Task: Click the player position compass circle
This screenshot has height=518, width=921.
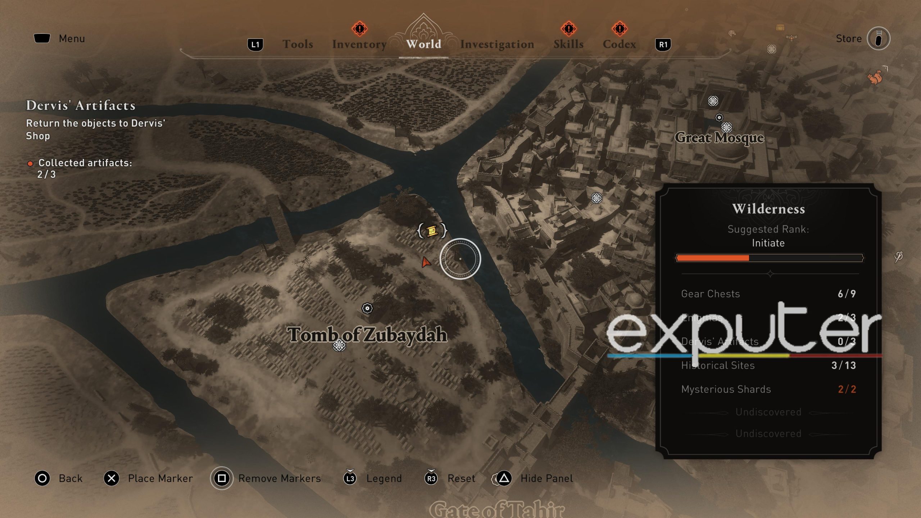Action: pos(460,259)
